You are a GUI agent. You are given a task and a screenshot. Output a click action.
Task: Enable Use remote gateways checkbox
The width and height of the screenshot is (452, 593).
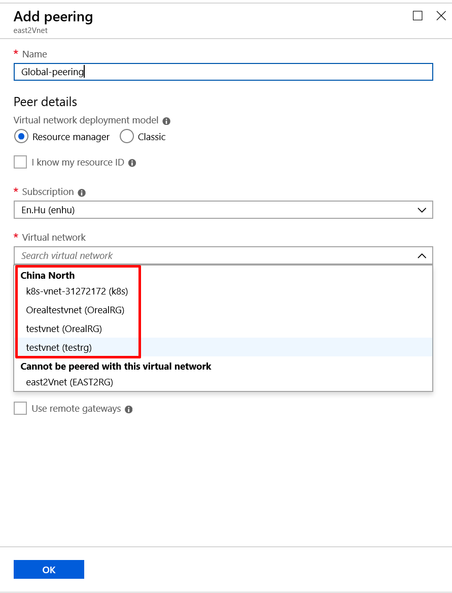click(20, 408)
